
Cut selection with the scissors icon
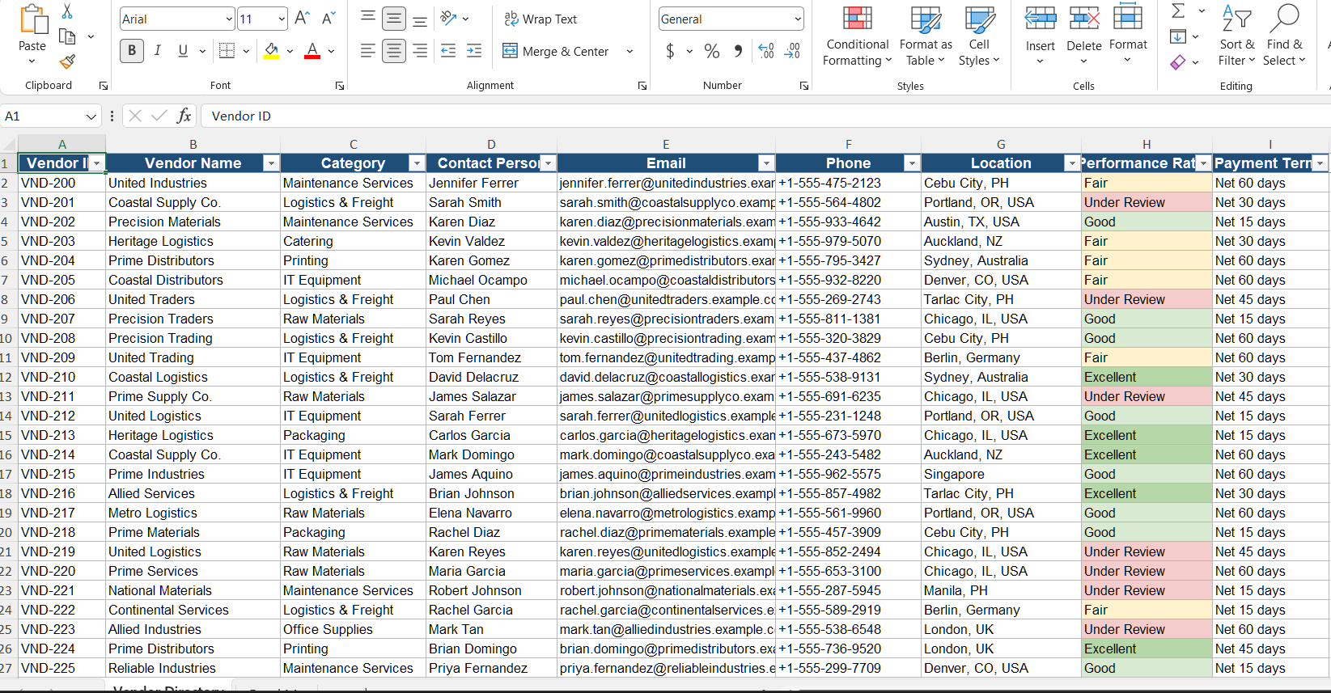tap(67, 11)
